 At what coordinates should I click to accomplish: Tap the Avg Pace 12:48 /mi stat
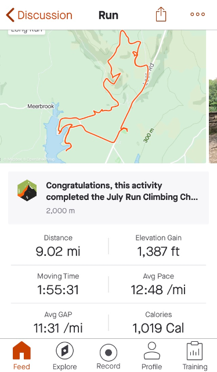(x=158, y=284)
